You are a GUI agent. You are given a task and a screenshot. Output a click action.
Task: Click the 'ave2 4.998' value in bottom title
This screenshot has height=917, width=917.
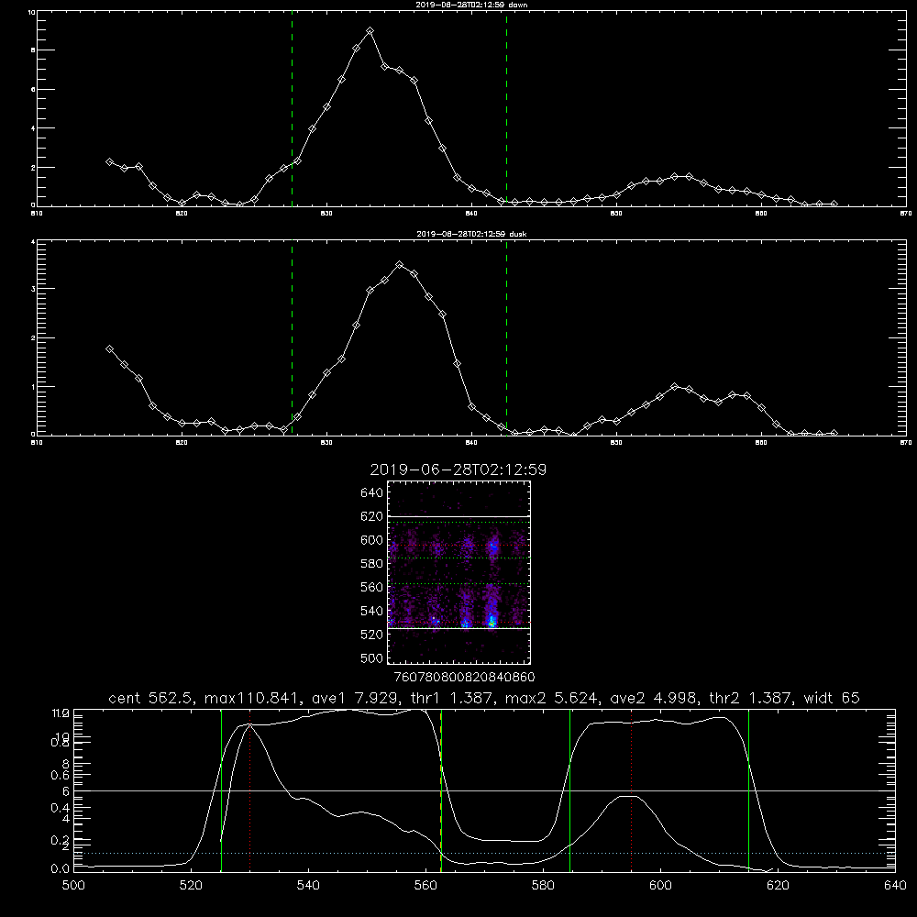pos(653,698)
